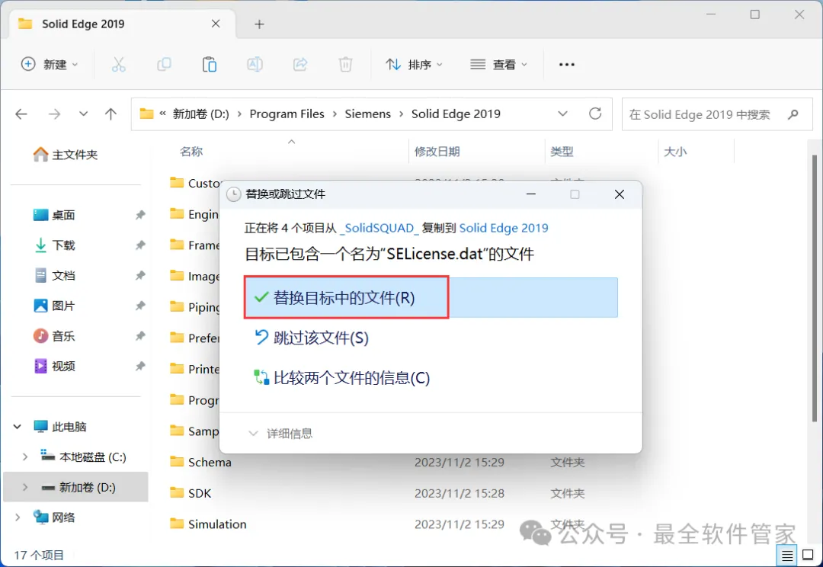The image size is (823, 567).
Task: Close the 替换或跳过文件 dialog
Action: 620,194
